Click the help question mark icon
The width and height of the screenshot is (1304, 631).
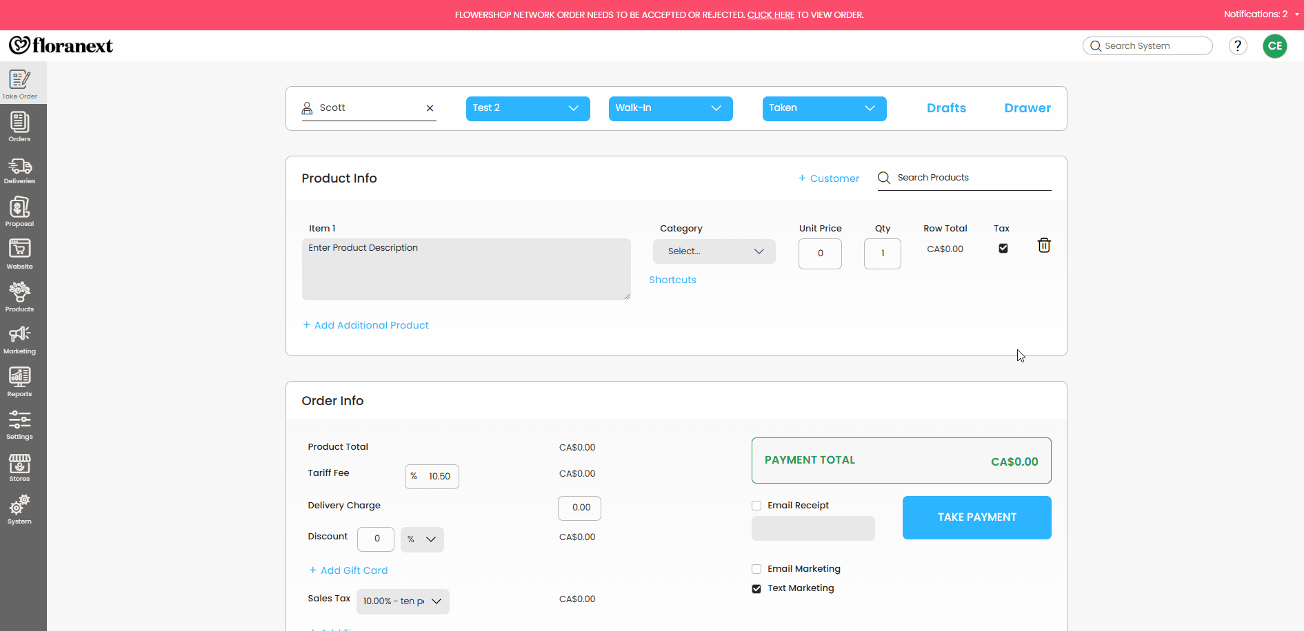1238,46
